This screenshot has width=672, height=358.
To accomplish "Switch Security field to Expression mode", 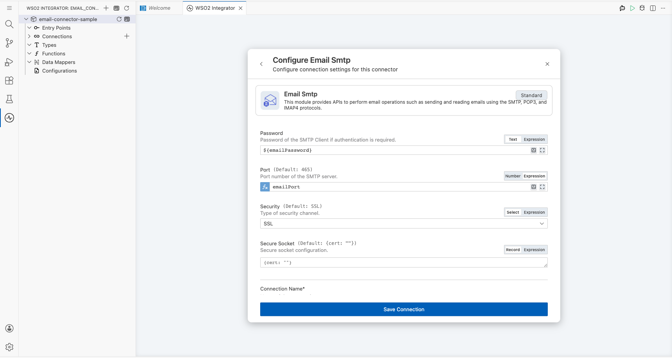I will point(534,212).
